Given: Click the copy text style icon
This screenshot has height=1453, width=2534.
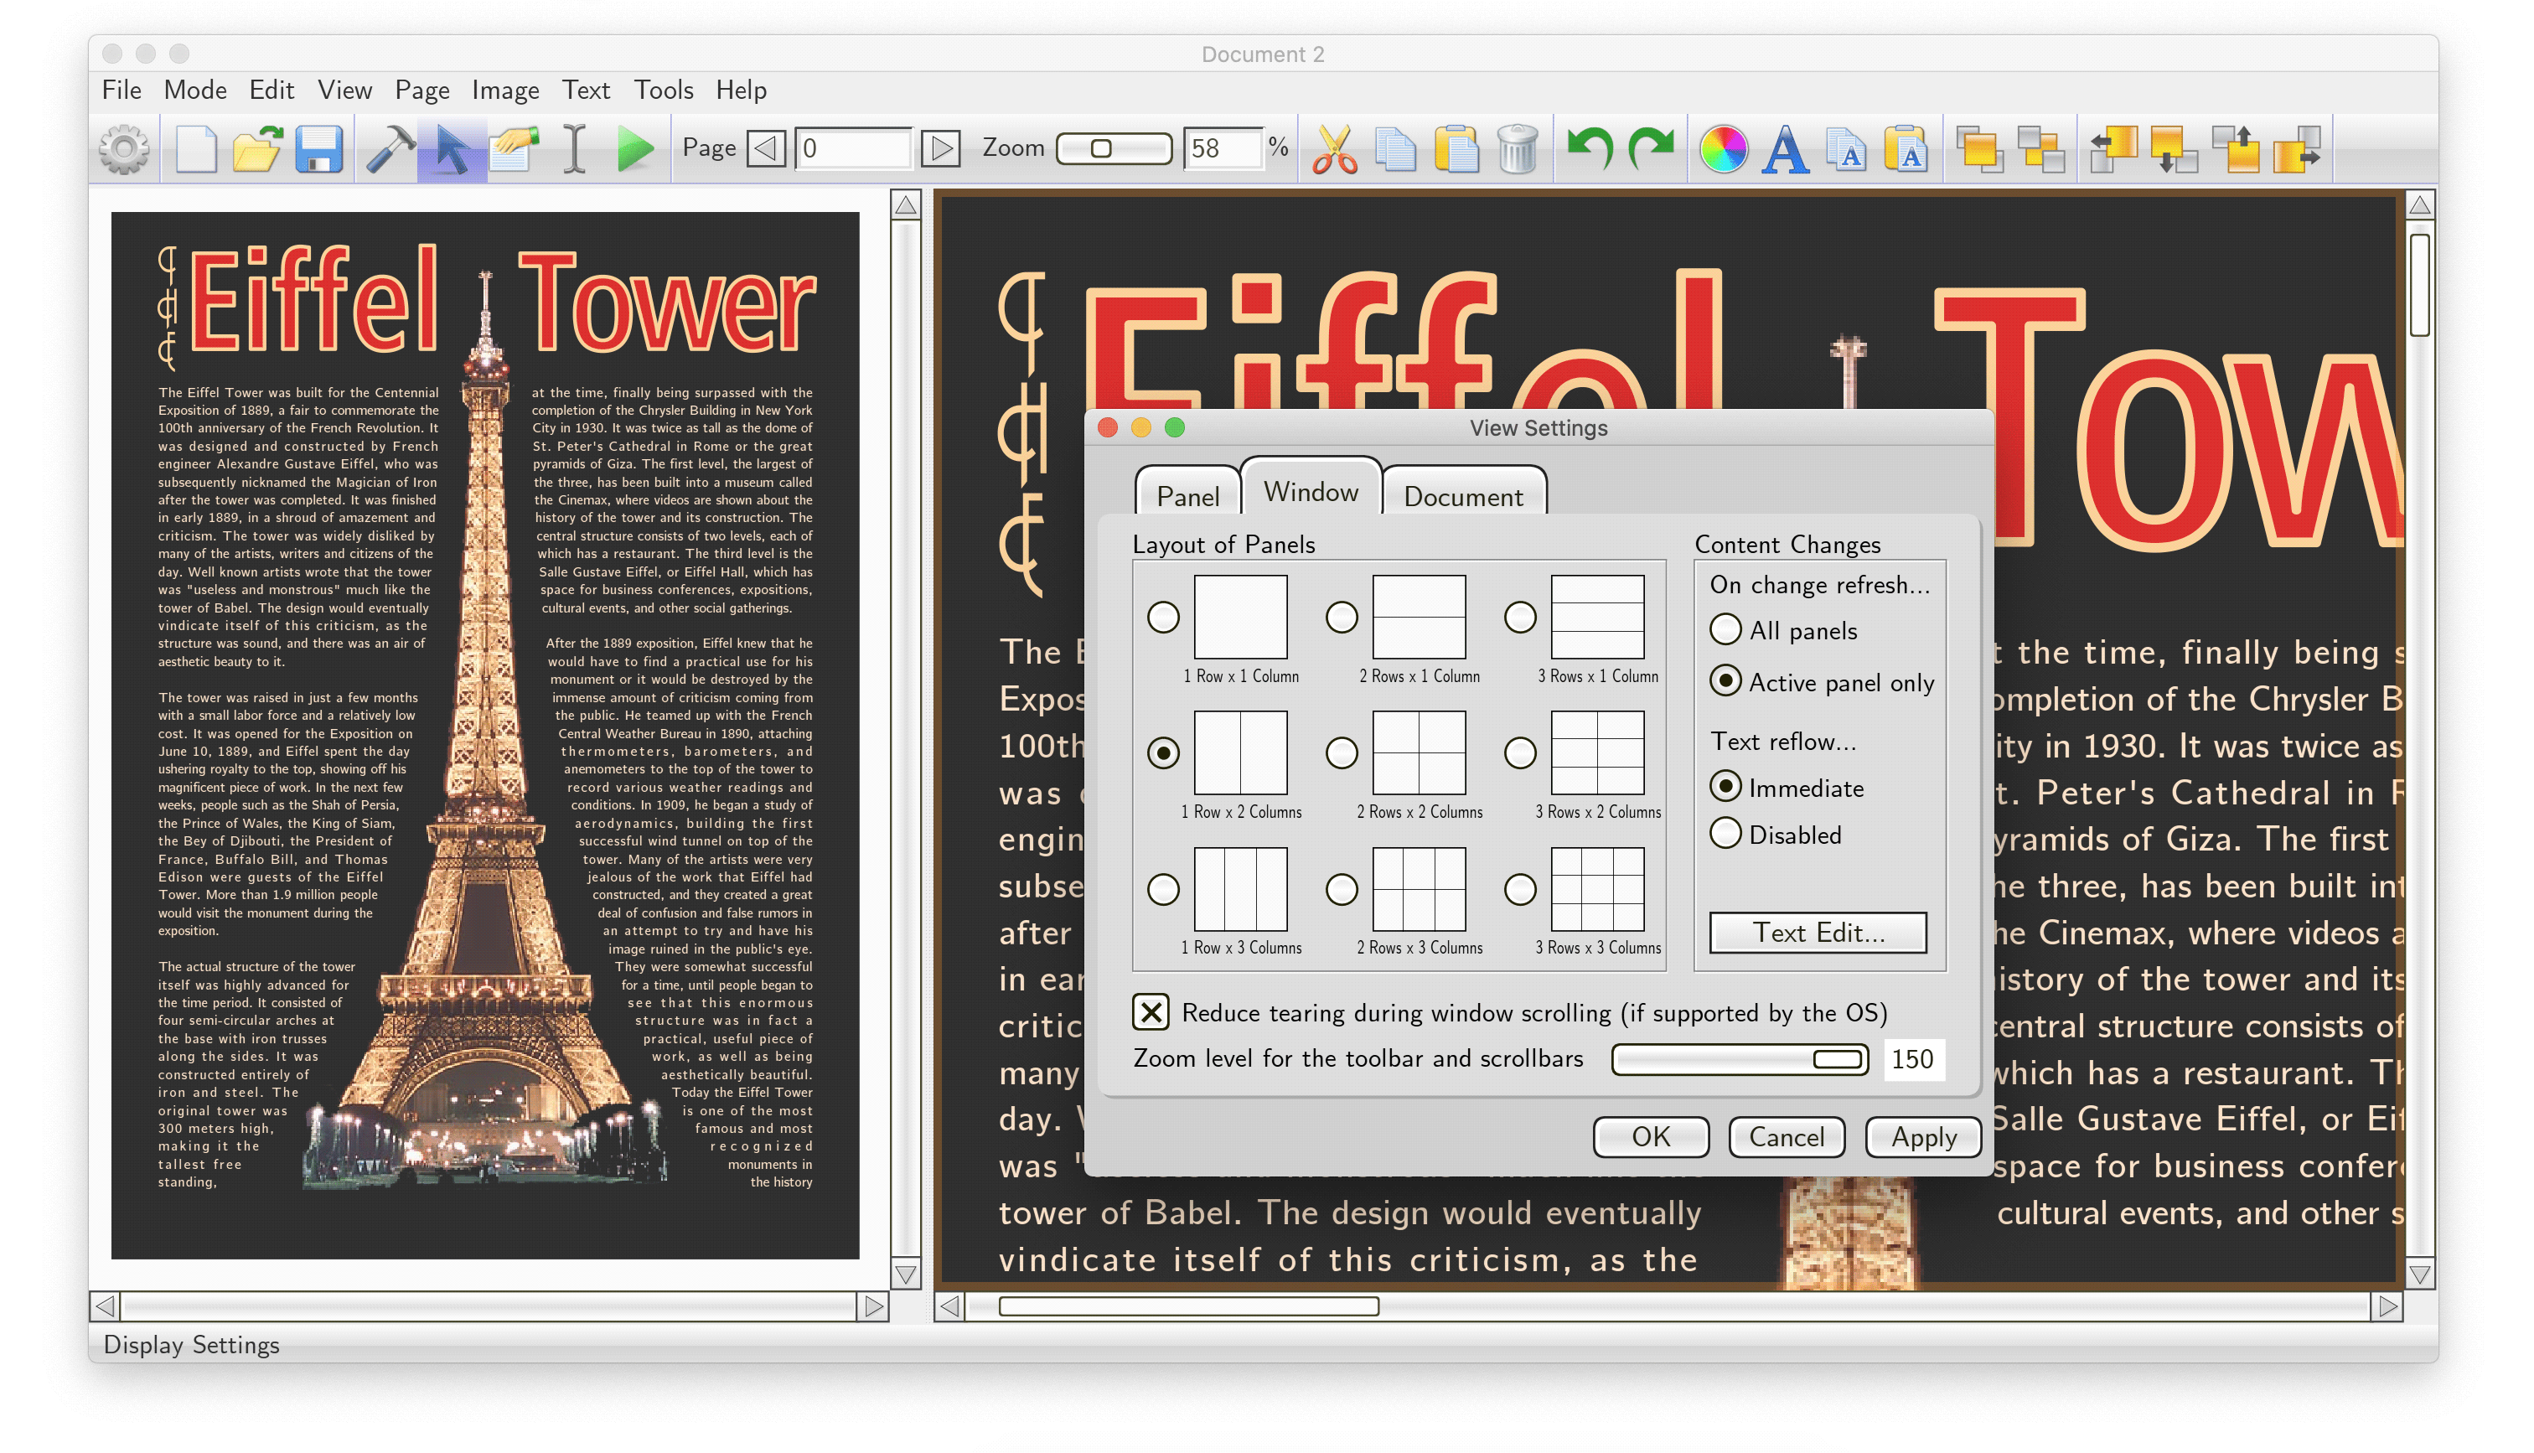Looking at the screenshot, I should (x=1847, y=150).
